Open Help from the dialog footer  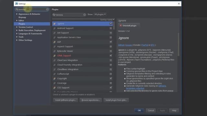pos(174,111)
